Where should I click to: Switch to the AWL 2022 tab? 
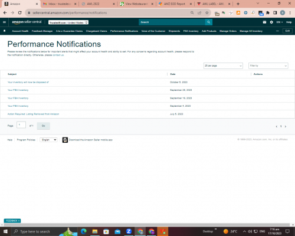pos(99,4)
